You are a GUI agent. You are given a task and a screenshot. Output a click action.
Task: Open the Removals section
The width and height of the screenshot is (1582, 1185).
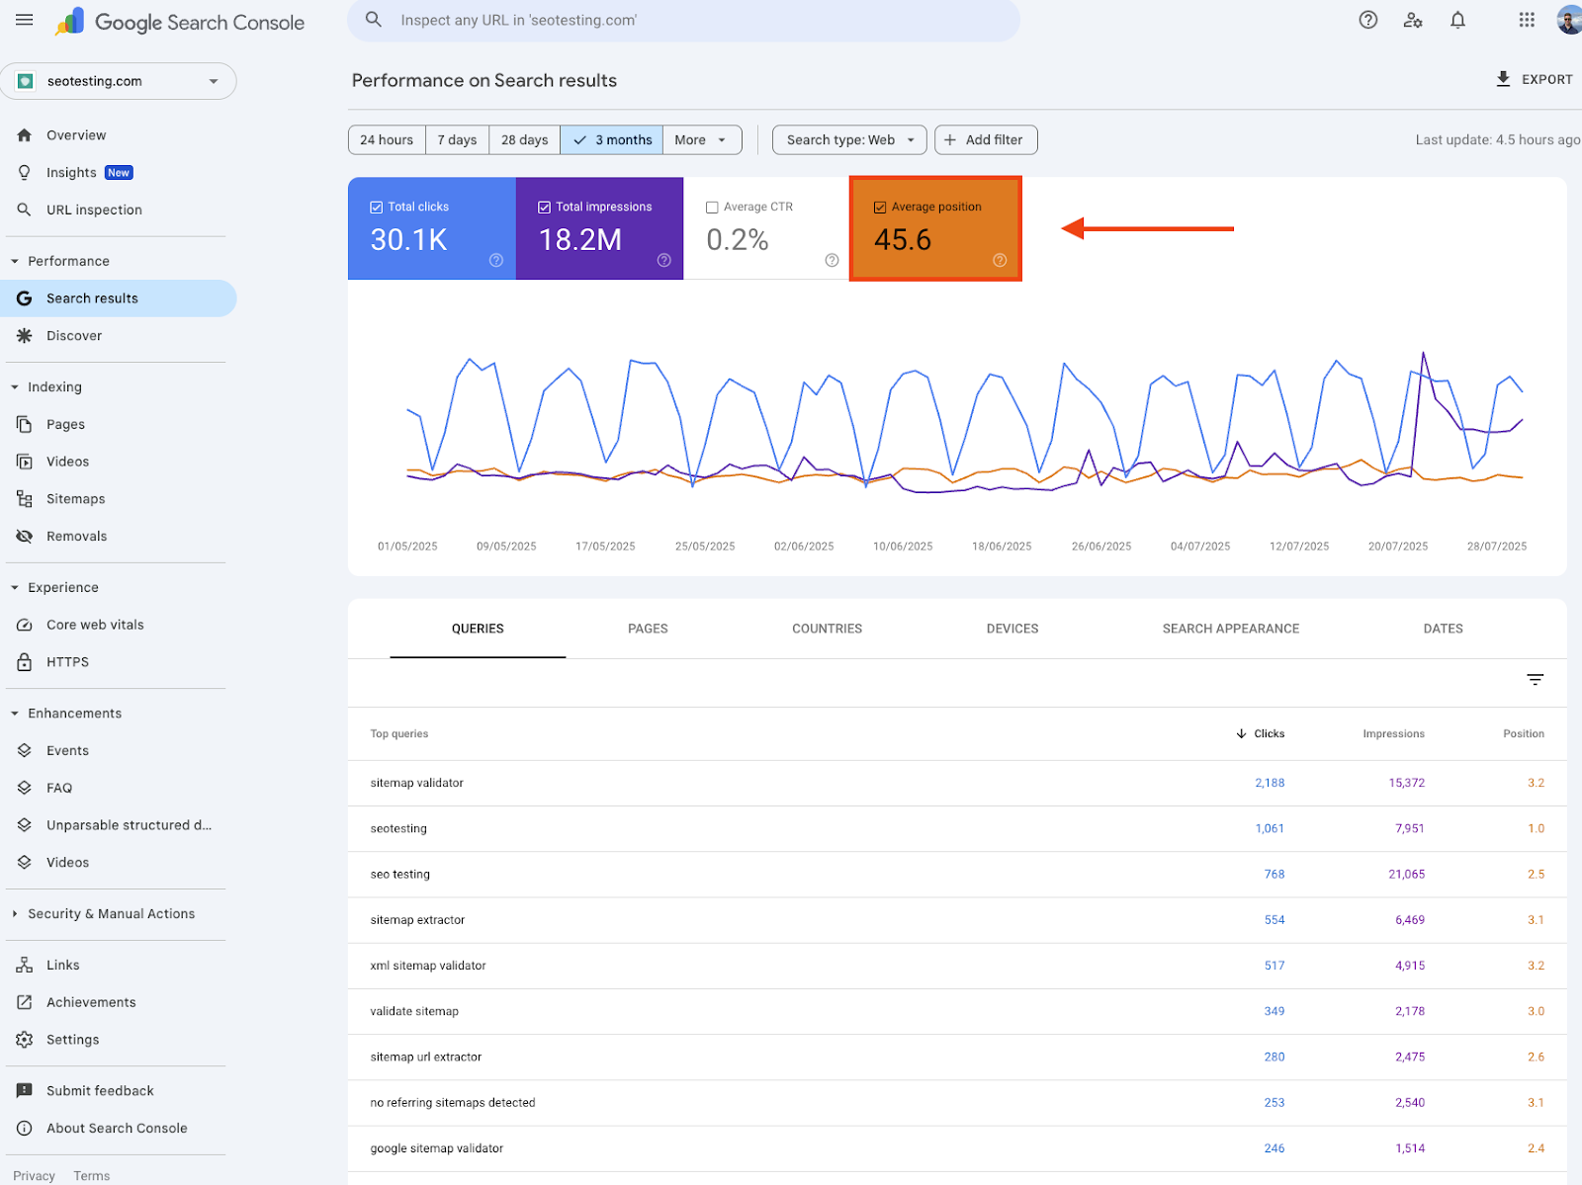pos(76,536)
